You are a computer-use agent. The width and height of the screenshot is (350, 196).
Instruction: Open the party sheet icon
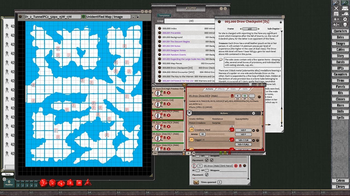pos(345,8)
